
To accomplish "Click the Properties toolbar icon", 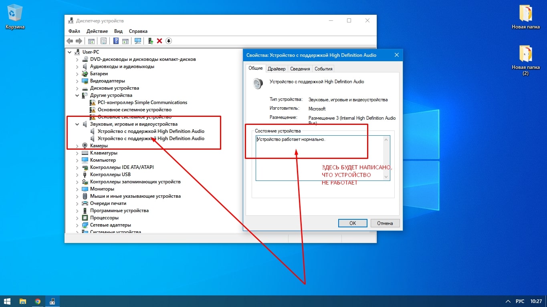I will pos(103,41).
